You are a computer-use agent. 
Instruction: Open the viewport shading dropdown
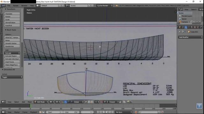click(52, 102)
